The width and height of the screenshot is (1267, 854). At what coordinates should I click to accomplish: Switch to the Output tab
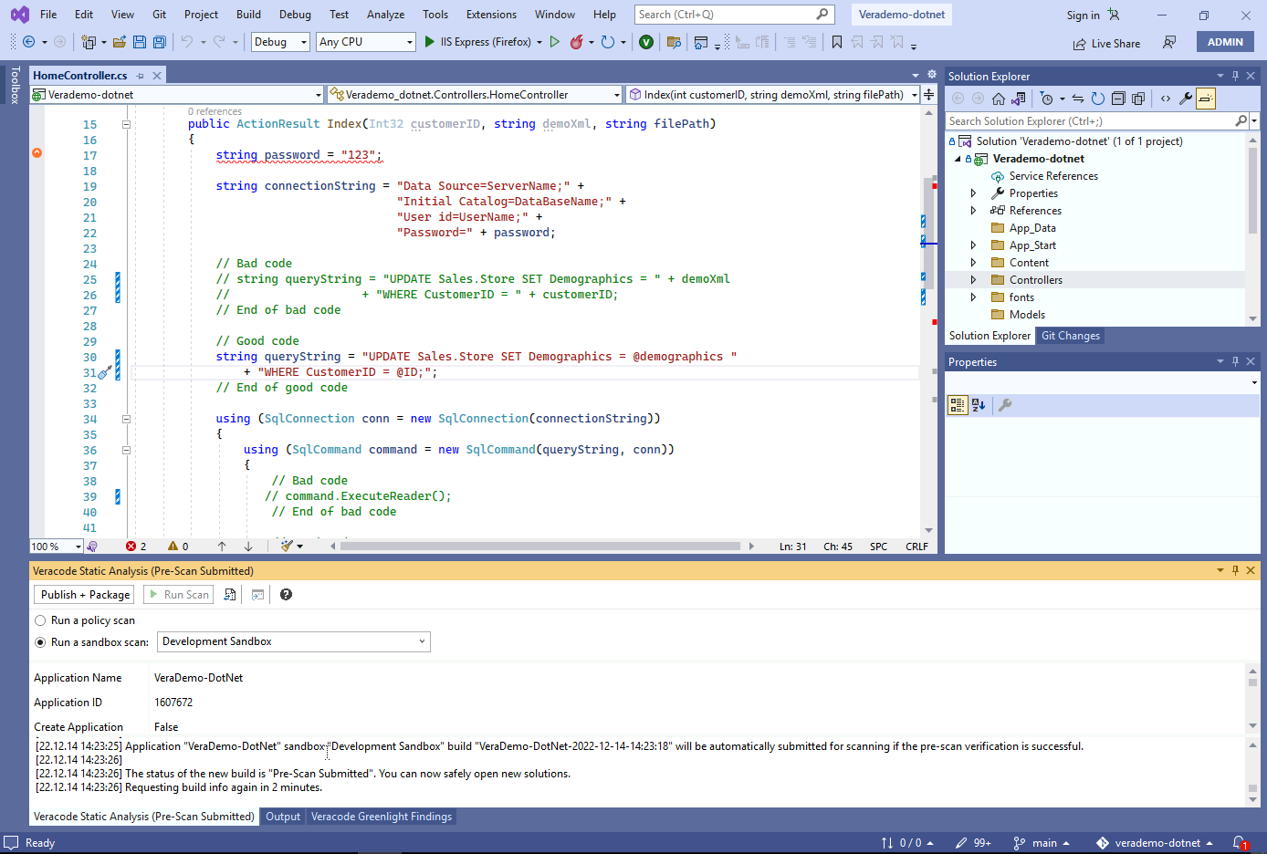[x=283, y=817]
